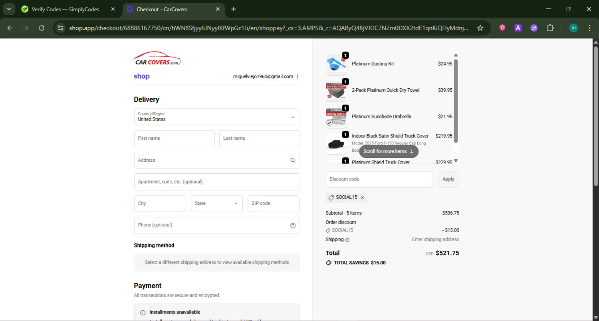This screenshot has height=321, width=599.
Task: Focus the Discount code input field
Action: (x=379, y=180)
